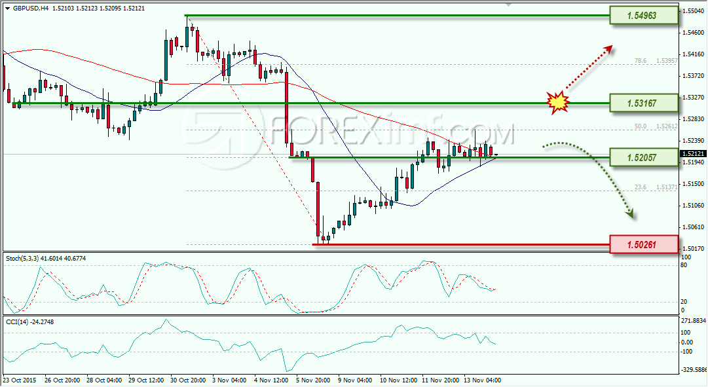Click the 29 Oct 12:00 time label
This screenshot has width=708, height=387.
coord(146,380)
